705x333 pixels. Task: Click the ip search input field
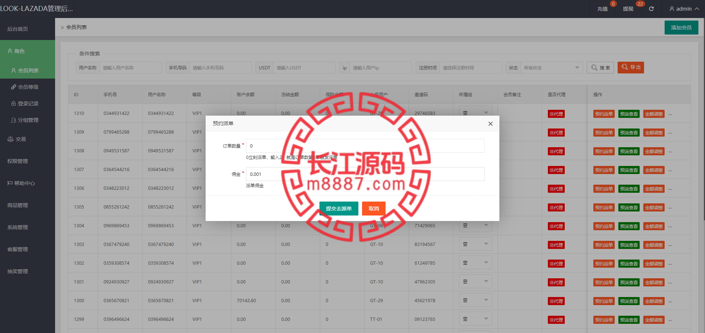click(x=380, y=68)
